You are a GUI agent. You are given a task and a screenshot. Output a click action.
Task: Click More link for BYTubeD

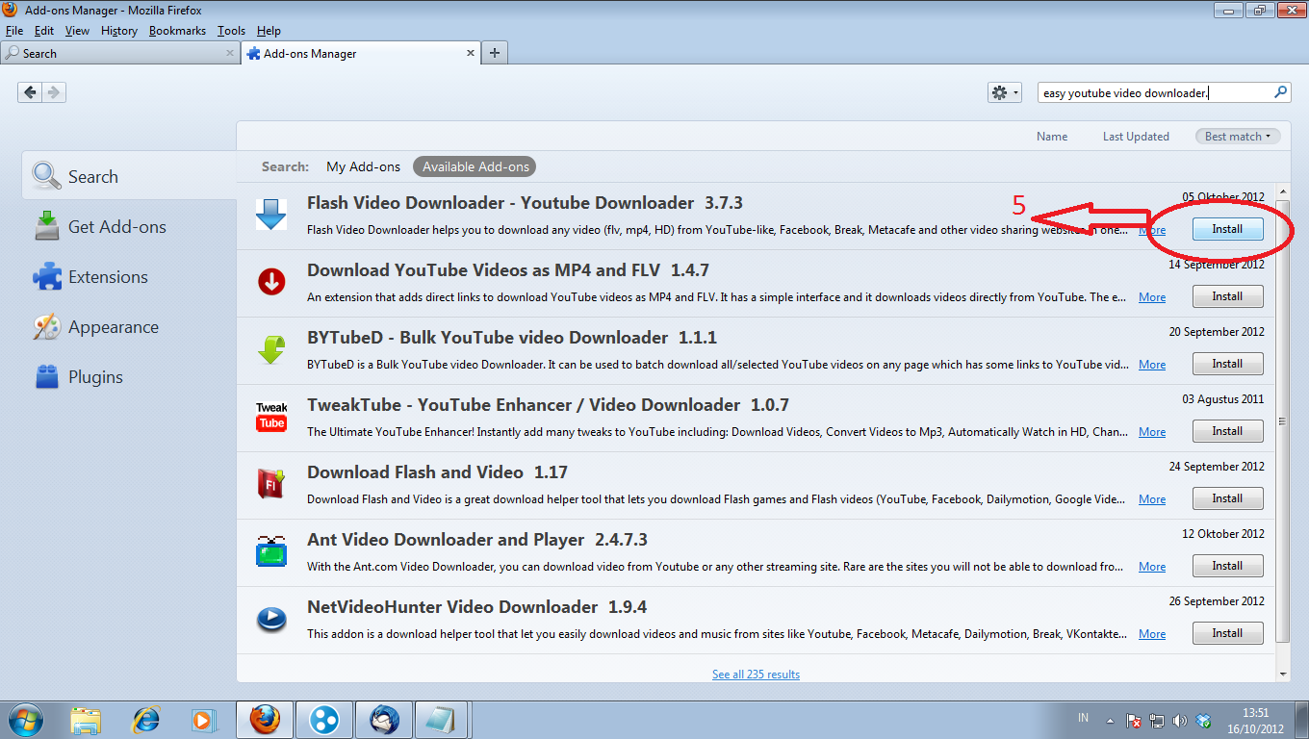click(1152, 365)
